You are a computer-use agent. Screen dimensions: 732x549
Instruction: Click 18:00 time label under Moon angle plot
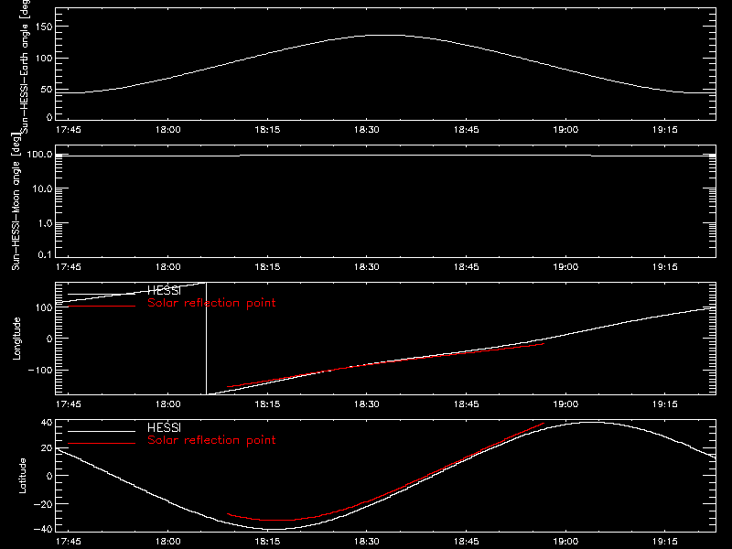168,267
